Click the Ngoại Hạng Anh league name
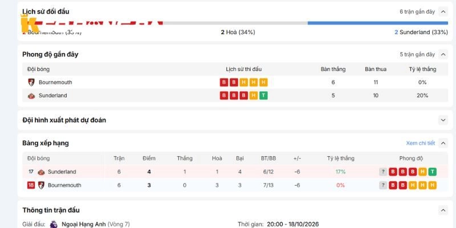 pyautogui.click(x=84, y=224)
